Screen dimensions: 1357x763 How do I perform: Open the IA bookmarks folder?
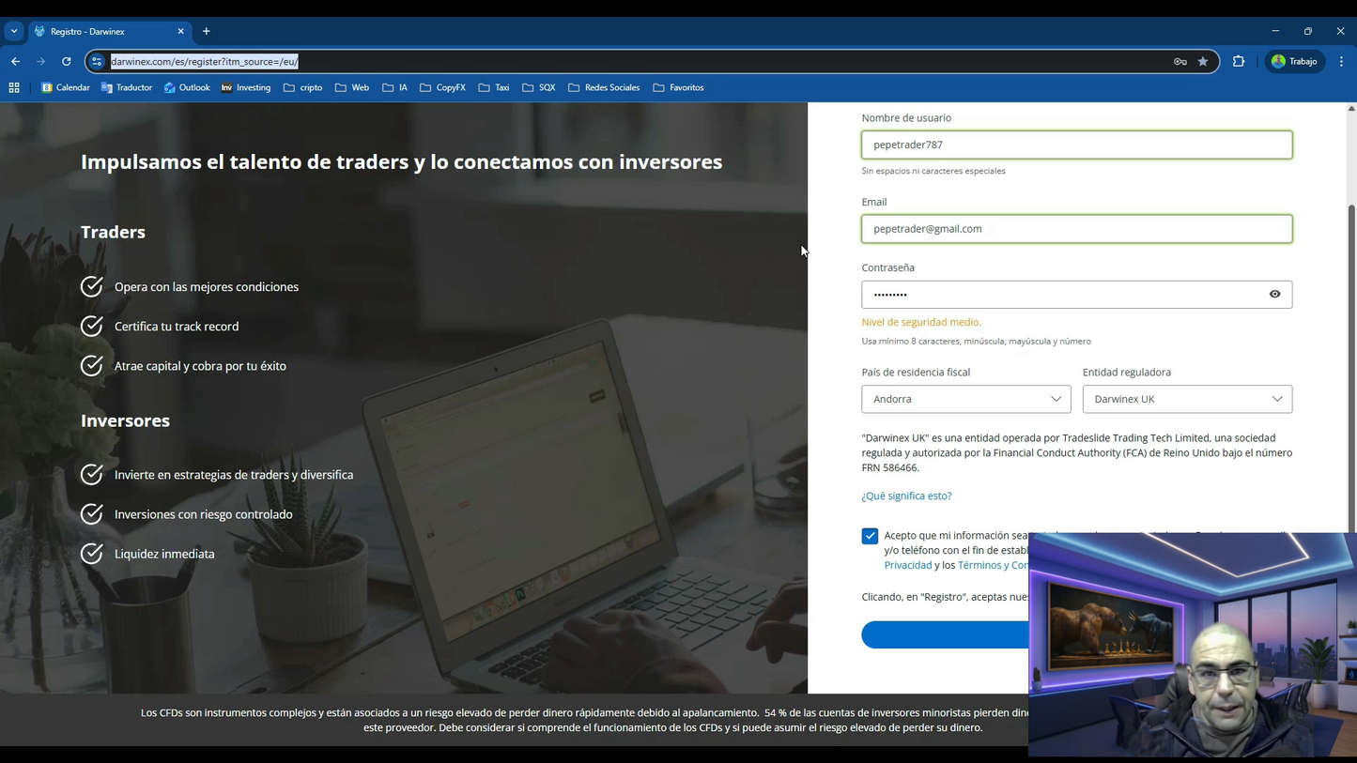(394, 87)
